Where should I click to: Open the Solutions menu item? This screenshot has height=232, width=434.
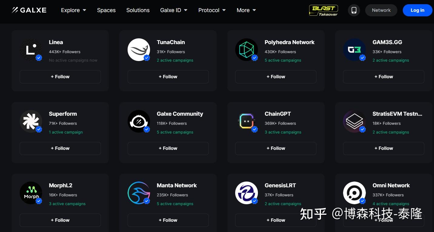tap(138, 10)
